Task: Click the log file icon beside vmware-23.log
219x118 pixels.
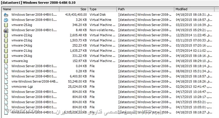Action: 6,40
